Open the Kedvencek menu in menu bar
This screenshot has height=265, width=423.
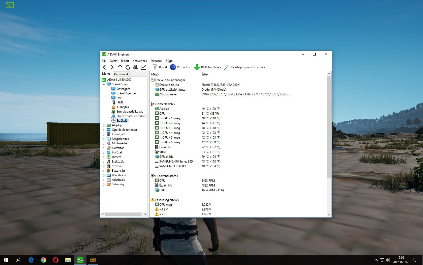click(x=140, y=61)
